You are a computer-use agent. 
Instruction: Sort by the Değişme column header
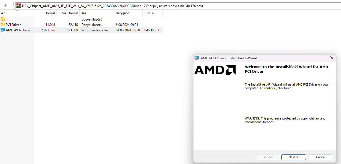128,13
